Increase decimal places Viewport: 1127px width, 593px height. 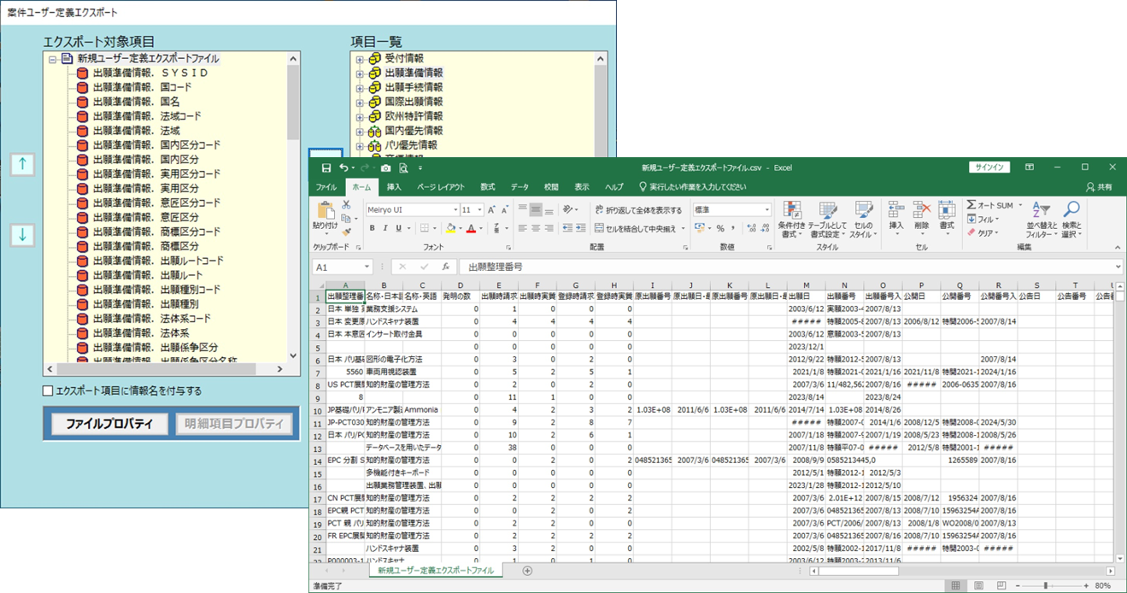(x=751, y=228)
